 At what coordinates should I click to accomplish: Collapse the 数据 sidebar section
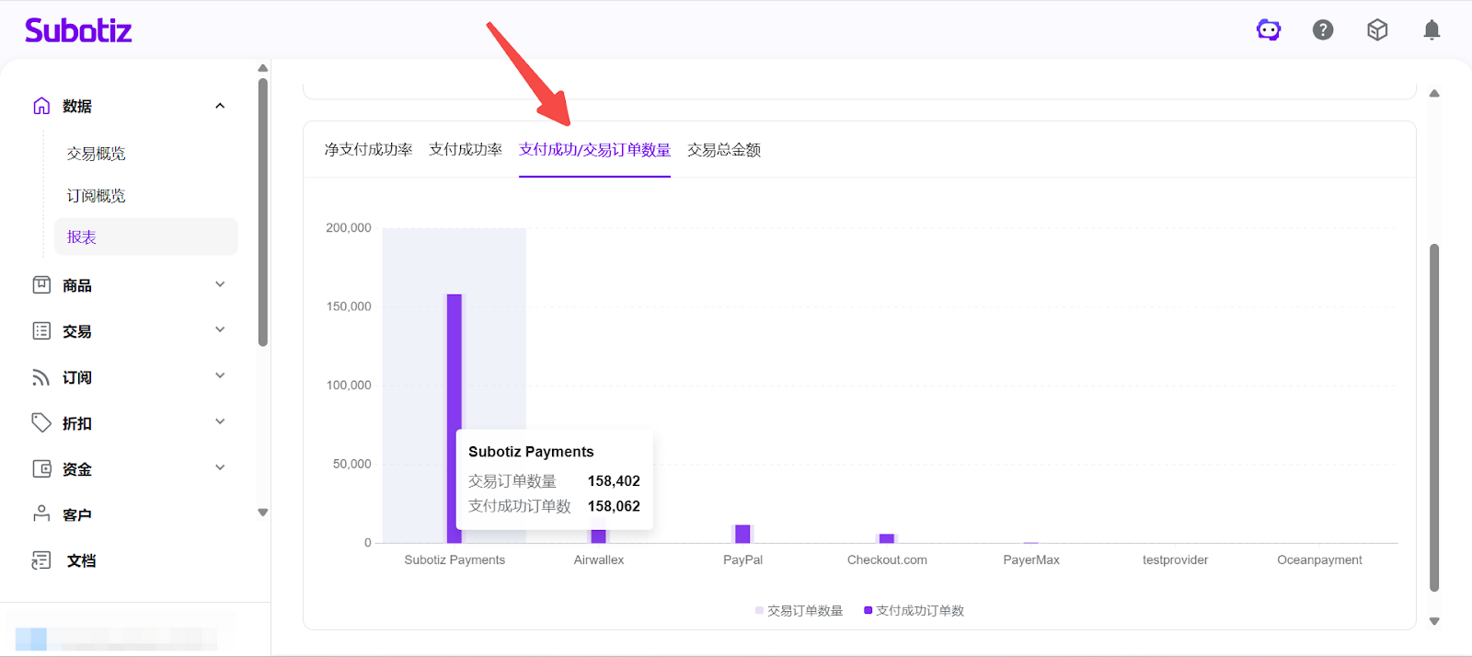click(x=220, y=106)
